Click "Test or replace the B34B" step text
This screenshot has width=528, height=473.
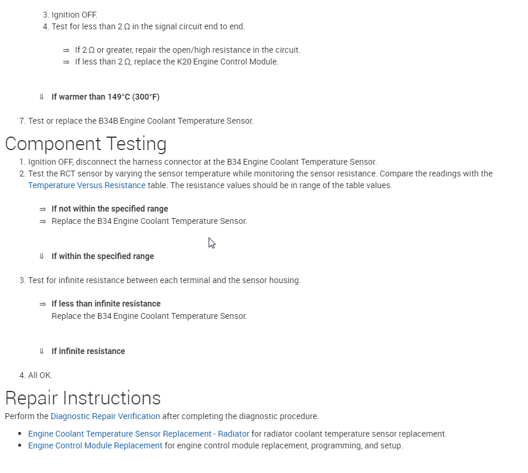pyautogui.click(x=141, y=121)
